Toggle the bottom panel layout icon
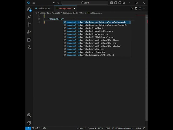This screenshot has width=173, height=130. [116, 3]
